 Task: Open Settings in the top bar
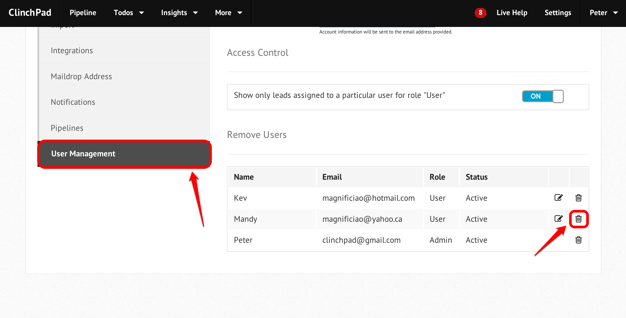tap(558, 13)
